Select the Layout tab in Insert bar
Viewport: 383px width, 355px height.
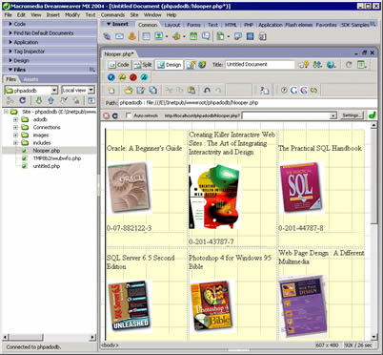[x=172, y=25]
